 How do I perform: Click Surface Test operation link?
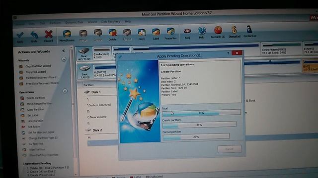[x=36, y=144]
